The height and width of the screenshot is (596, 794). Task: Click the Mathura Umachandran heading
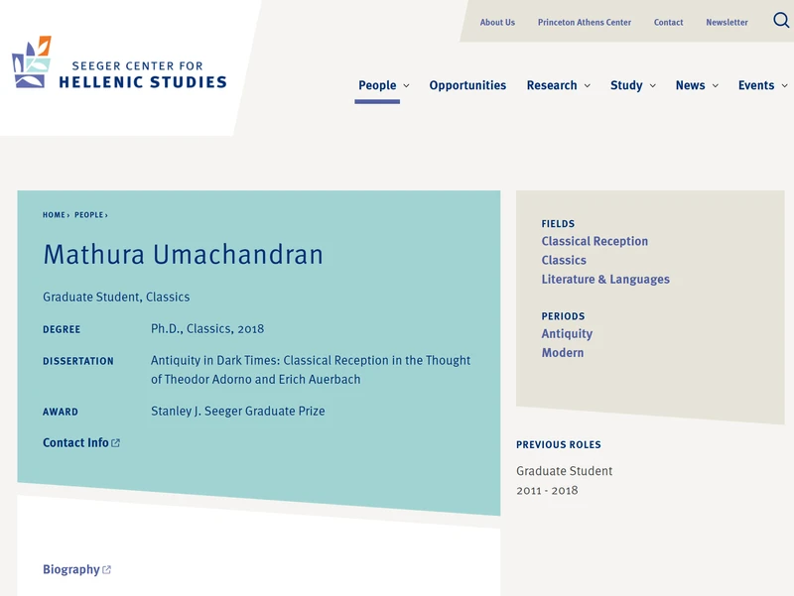[183, 254]
